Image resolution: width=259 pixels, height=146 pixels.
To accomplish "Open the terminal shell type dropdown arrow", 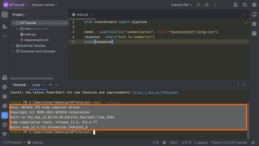I will coord(57,85).
